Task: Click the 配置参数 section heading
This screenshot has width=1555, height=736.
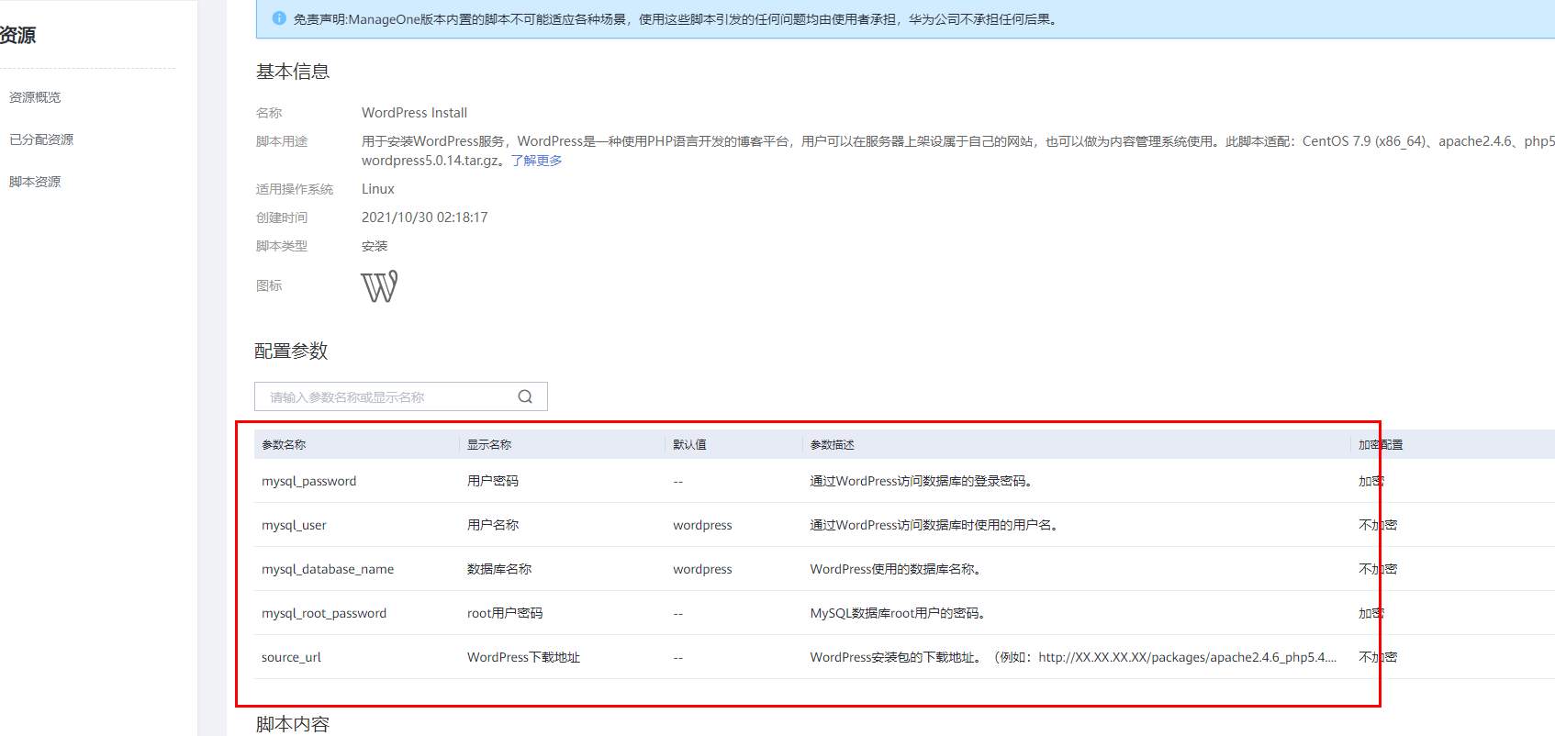Action: pyautogui.click(x=291, y=351)
